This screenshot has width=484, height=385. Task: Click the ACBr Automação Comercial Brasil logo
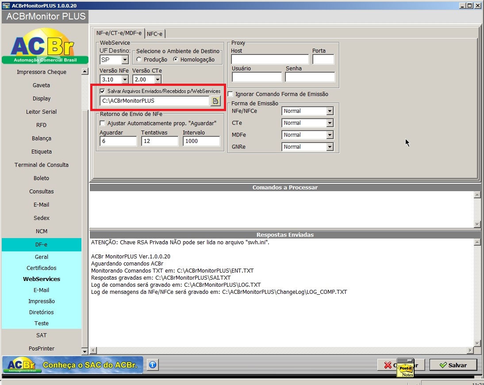click(45, 46)
